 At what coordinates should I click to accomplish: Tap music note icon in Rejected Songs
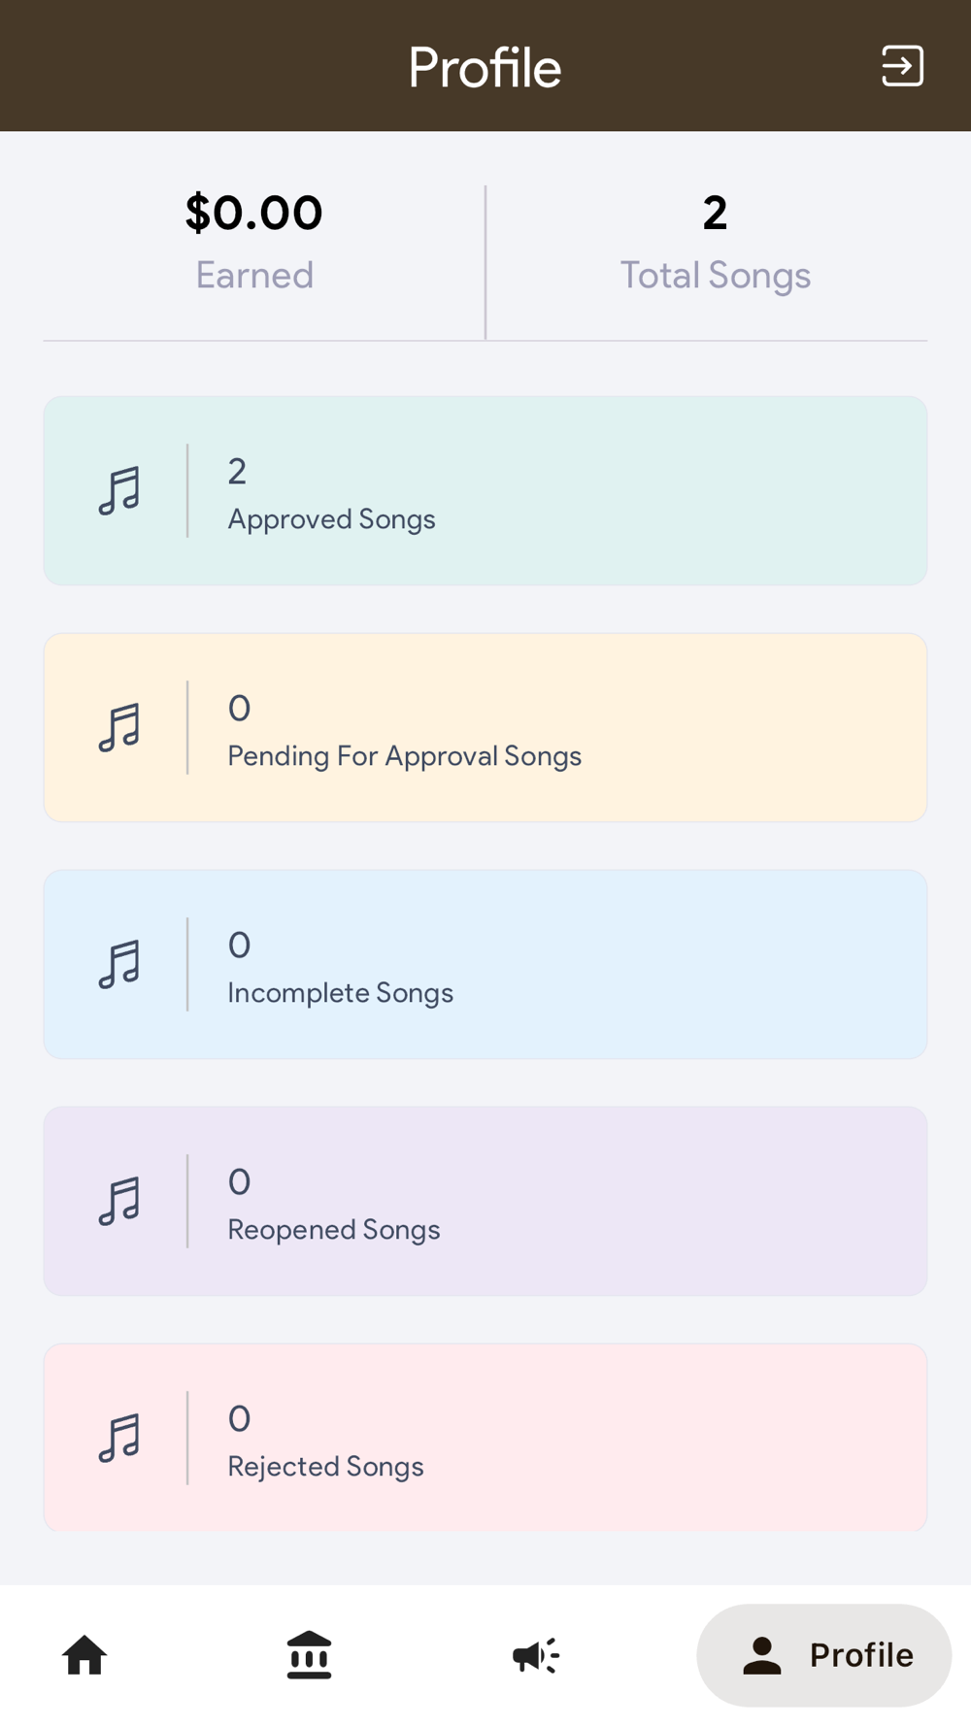119,1438
